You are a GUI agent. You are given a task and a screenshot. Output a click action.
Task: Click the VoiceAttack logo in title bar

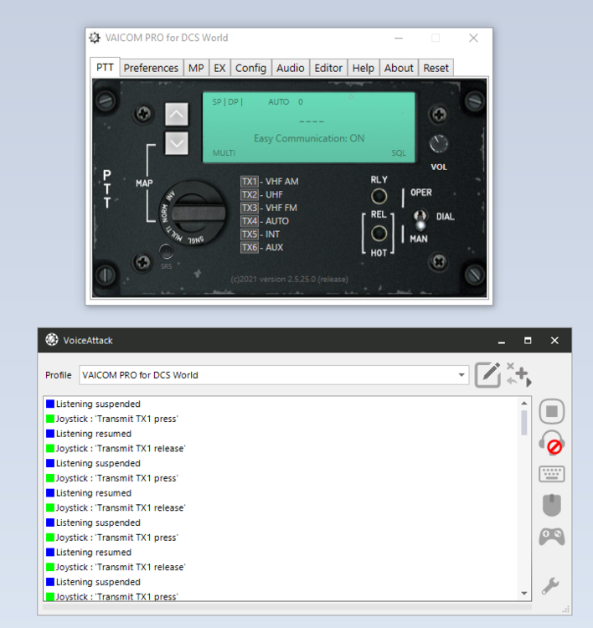click(52, 340)
